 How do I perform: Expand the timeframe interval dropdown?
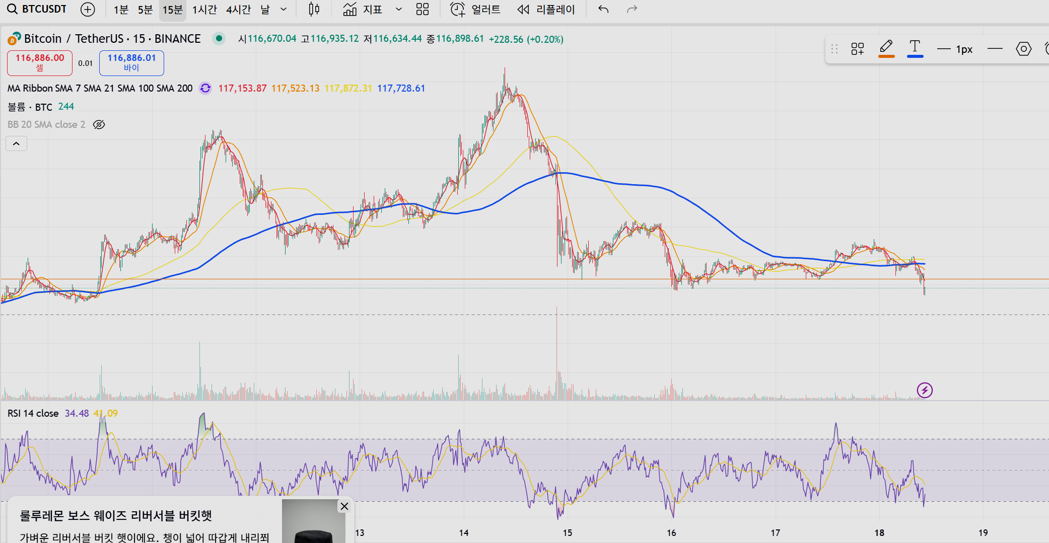click(x=284, y=10)
